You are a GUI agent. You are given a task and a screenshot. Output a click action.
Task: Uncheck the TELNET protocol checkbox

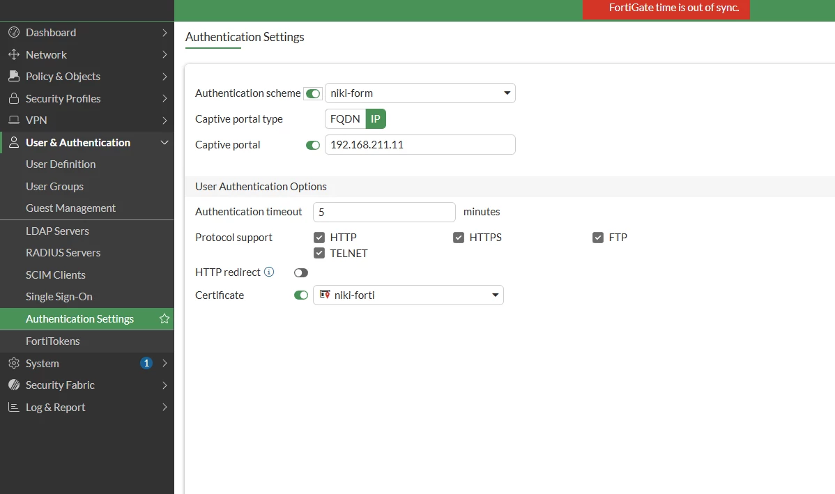[x=319, y=254]
